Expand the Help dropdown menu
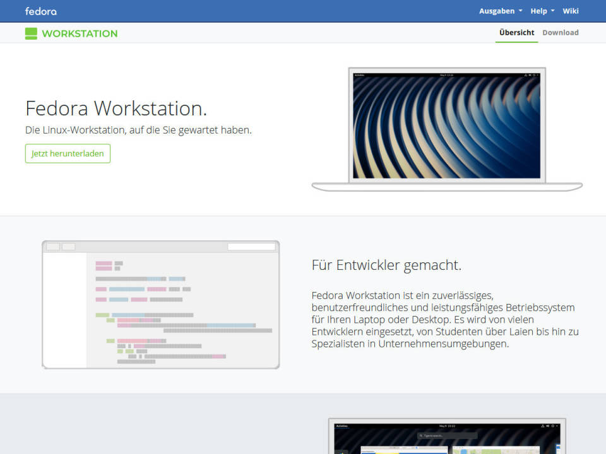Image resolution: width=606 pixels, height=454 pixels. pyautogui.click(x=542, y=11)
